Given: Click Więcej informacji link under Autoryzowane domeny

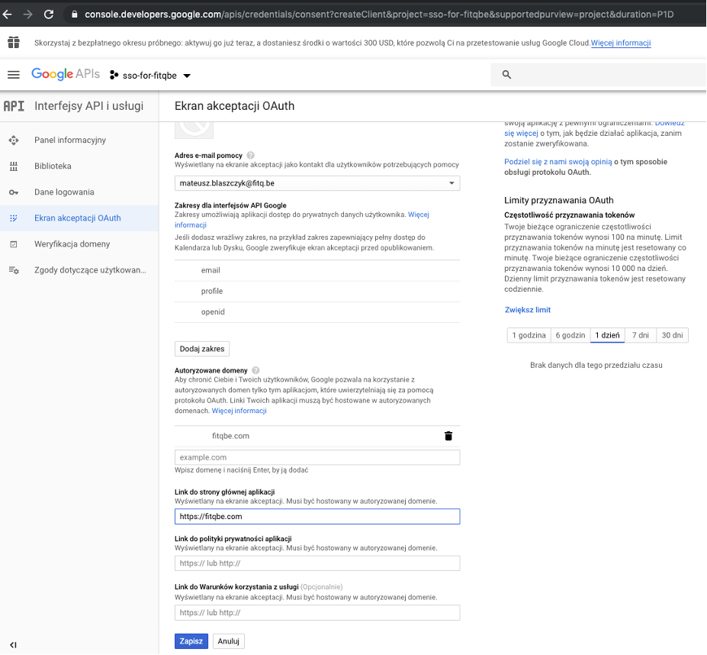Looking at the screenshot, I should 239,411.
